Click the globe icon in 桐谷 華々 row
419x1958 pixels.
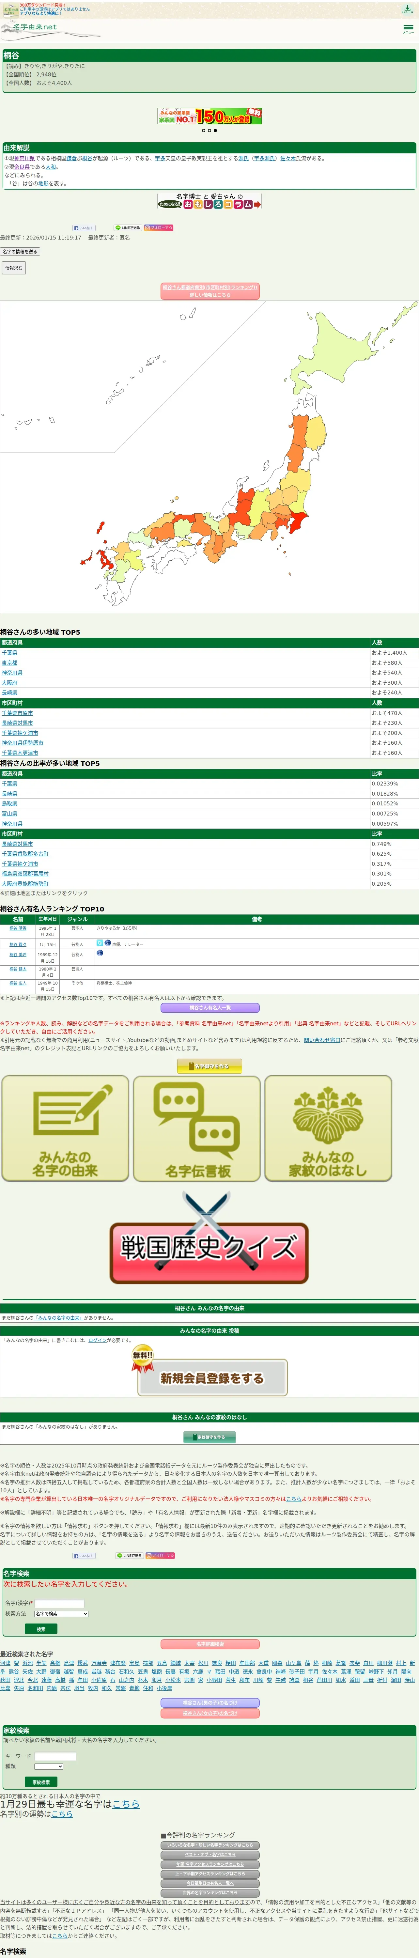point(107,942)
